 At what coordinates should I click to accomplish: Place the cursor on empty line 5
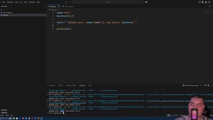130,26
